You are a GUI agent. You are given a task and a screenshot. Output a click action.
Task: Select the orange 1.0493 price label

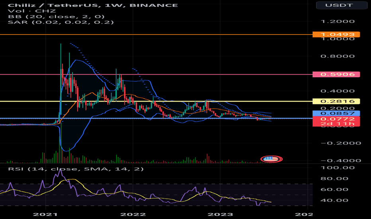click(336, 35)
